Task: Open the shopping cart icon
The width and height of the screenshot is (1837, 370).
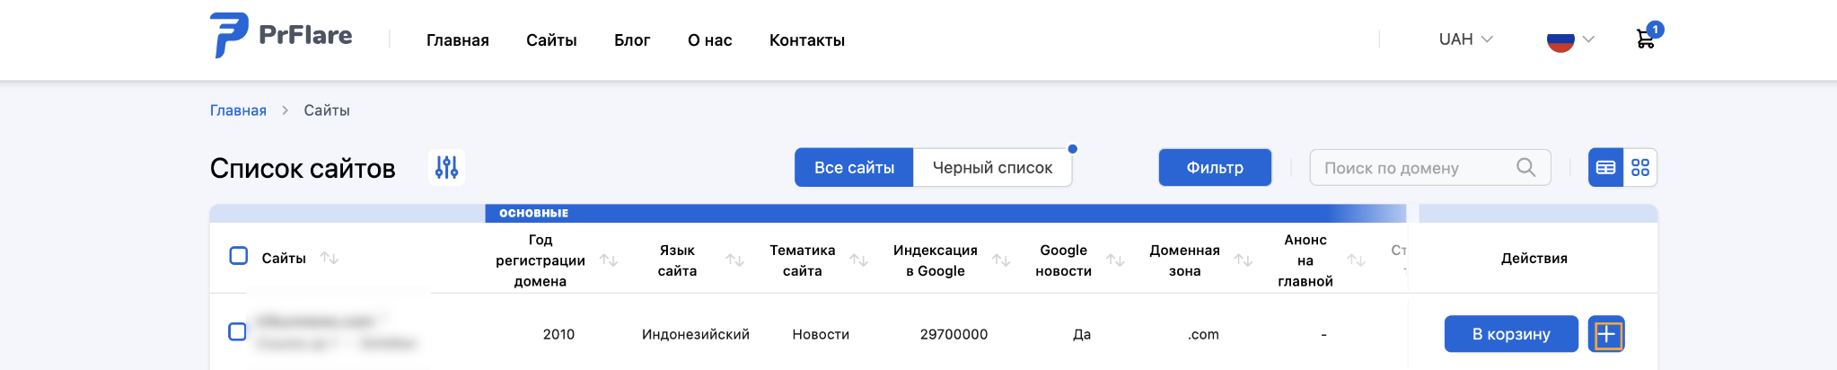Action: pos(1645,39)
